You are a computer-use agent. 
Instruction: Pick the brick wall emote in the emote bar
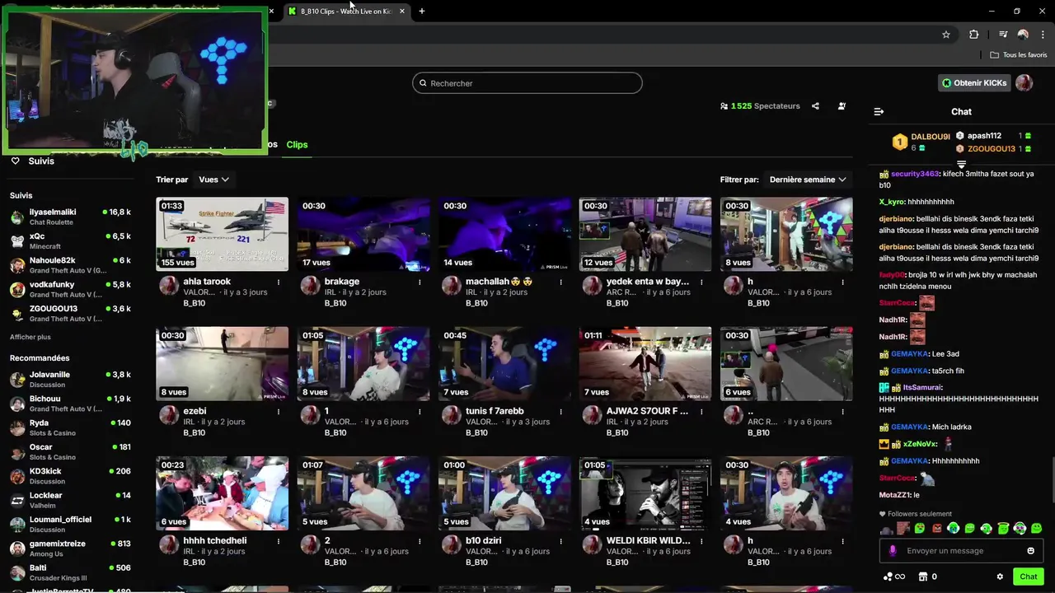pos(903,529)
